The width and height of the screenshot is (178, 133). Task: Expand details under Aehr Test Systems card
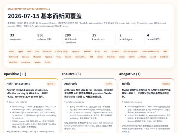click(17, 102)
